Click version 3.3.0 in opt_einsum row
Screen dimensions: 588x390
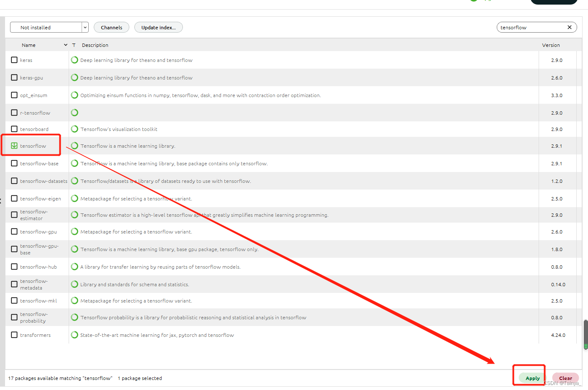(x=557, y=95)
